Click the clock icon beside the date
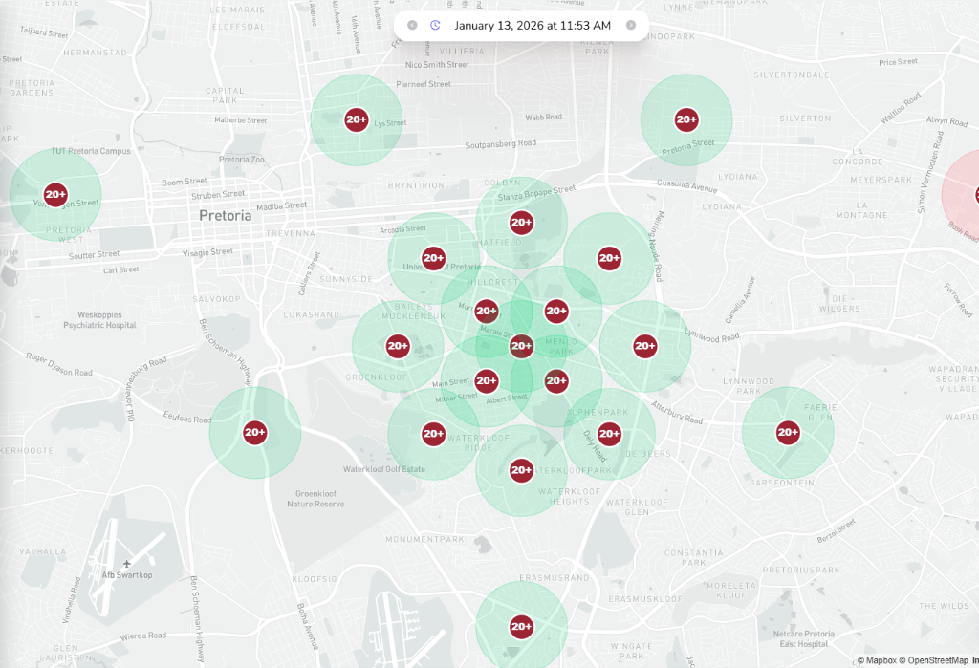This screenshot has height=668, width=979. click(x=435, y=25)
